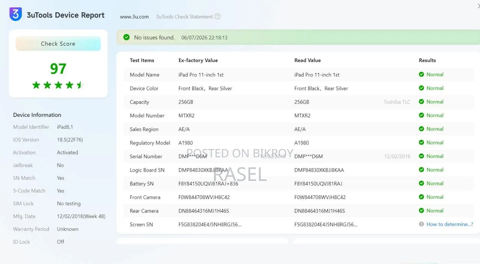The width and height of the screenshot is (480, 264).
Task: Click the green check icon in Model Number row
Action: pos(421,115)
